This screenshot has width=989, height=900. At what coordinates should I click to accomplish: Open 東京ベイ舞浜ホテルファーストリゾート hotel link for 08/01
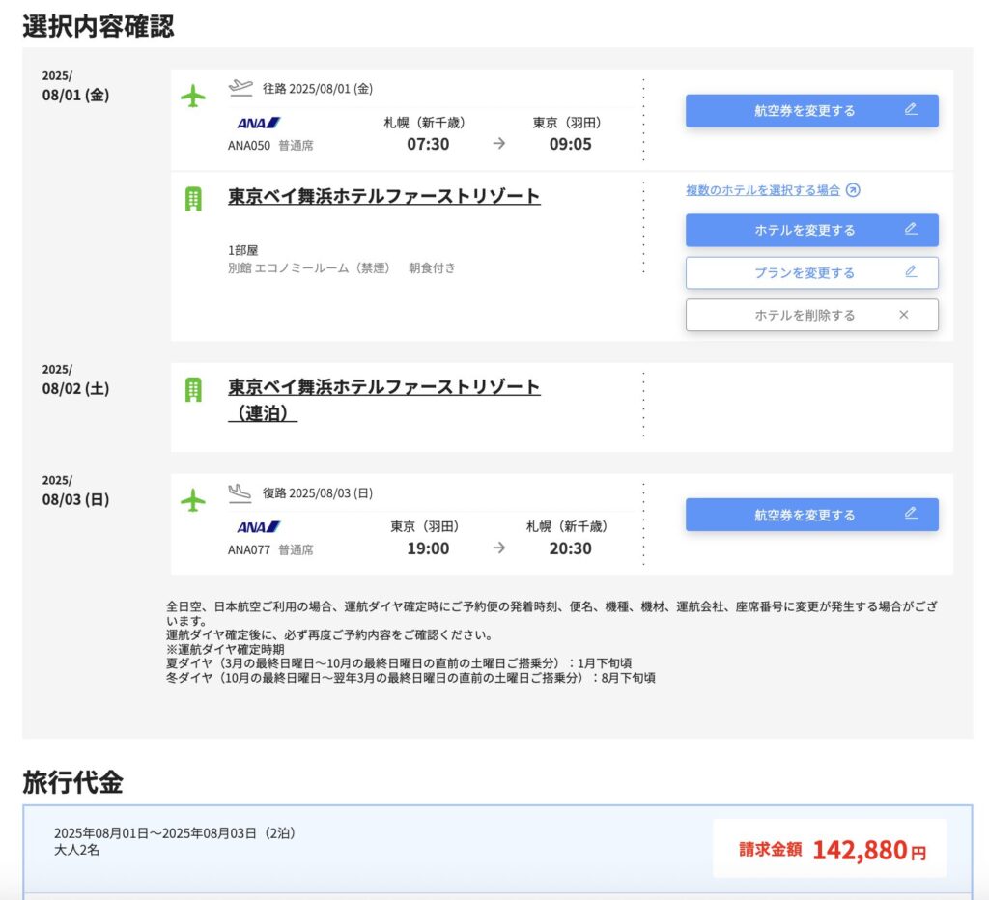384,196
